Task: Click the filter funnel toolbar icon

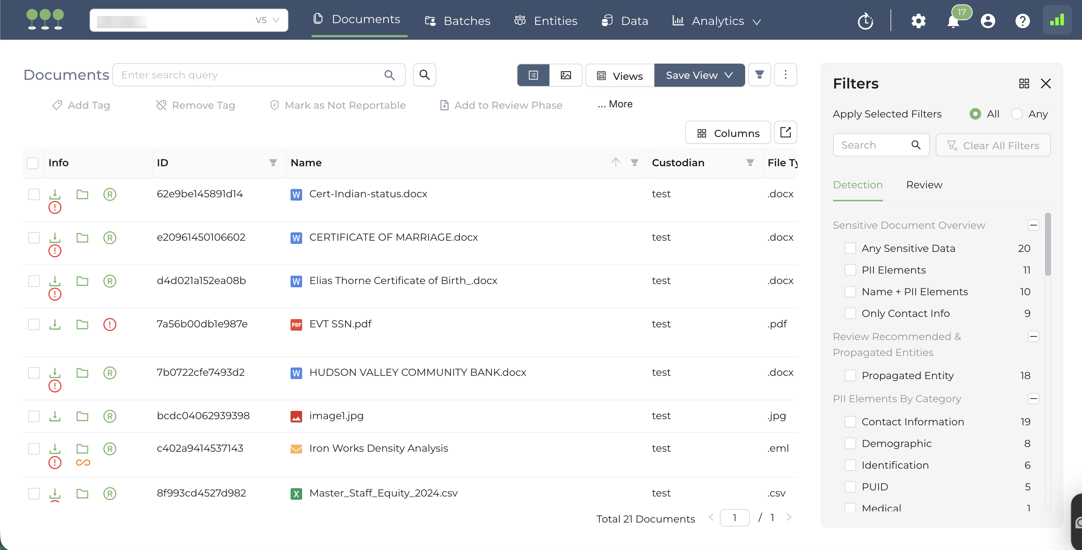Action: (759, 75)
